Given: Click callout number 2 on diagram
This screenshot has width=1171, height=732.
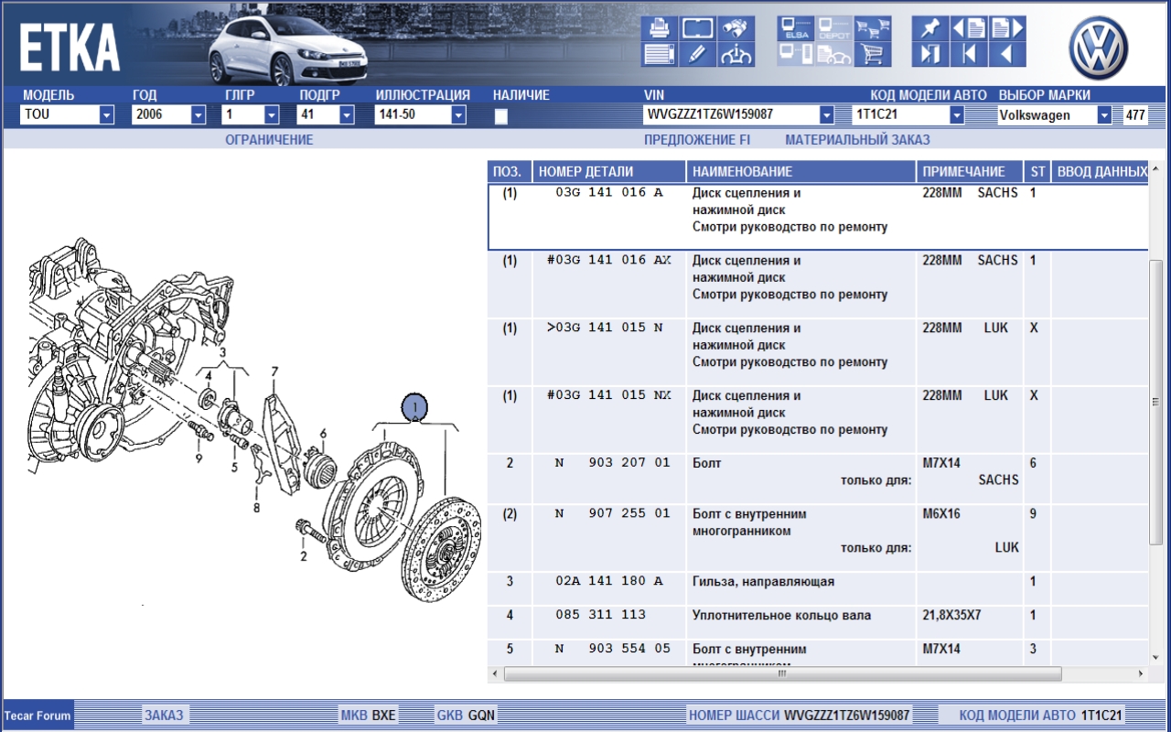Looking at the screenshot, I should 303,555.
